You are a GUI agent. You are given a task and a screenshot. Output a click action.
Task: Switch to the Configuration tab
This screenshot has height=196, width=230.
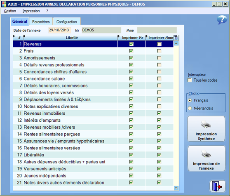click(x=67, y=22)
